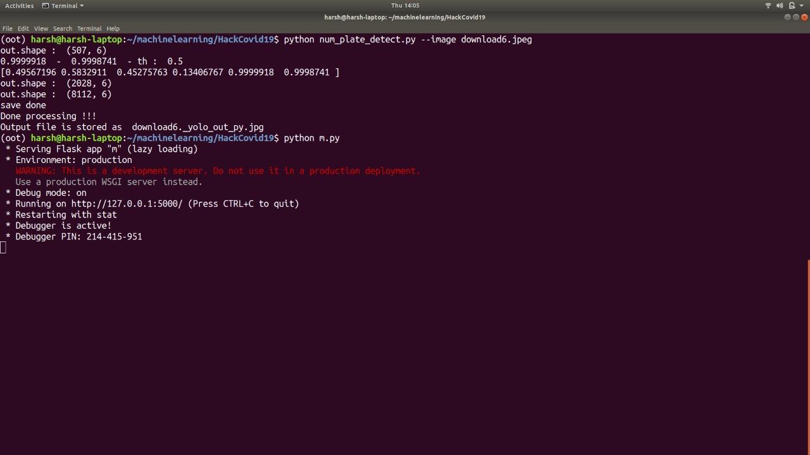Viewport: 810px width, 455px height.
Task: Click the red WARNING development server line
Action: tap(218, 171)
